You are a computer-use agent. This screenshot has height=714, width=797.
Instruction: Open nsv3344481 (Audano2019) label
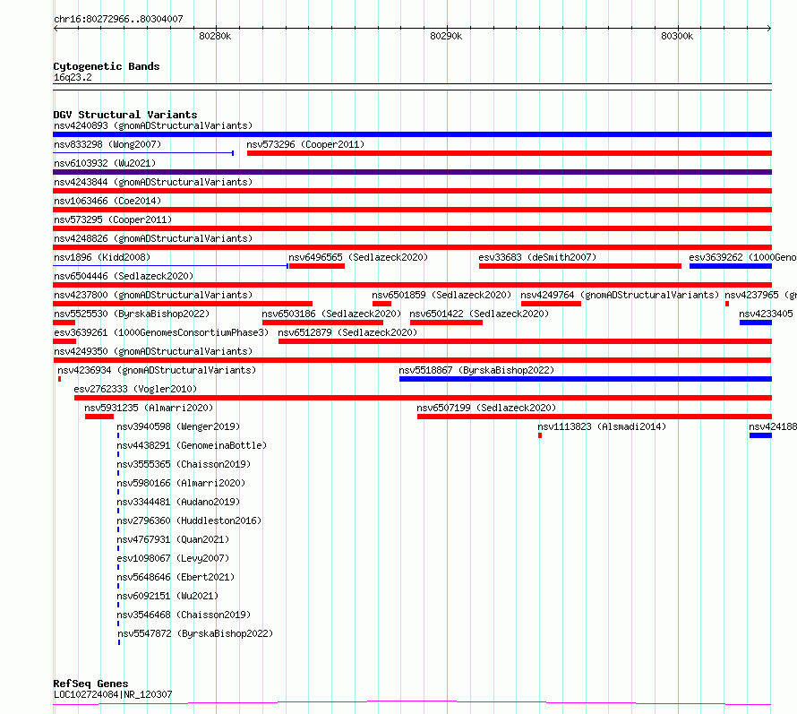tap(178, 502)
